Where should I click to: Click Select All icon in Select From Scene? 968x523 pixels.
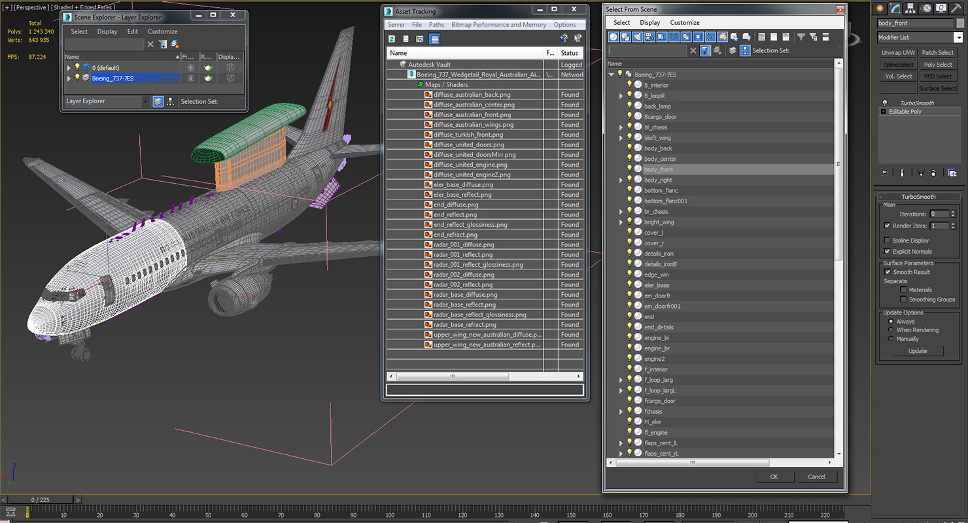click(762, 37)
